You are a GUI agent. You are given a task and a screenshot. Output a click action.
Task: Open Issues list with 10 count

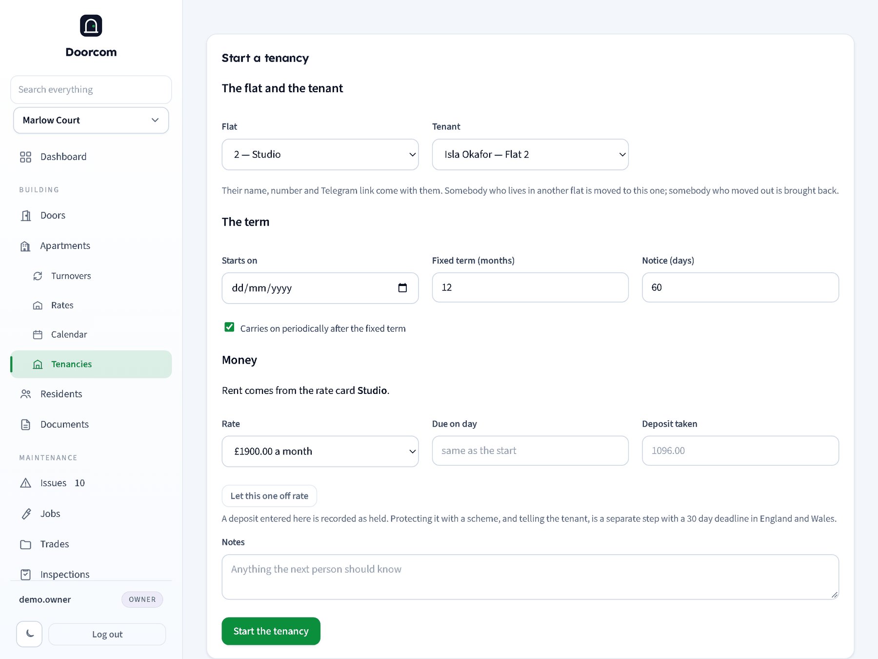(91, 483)
